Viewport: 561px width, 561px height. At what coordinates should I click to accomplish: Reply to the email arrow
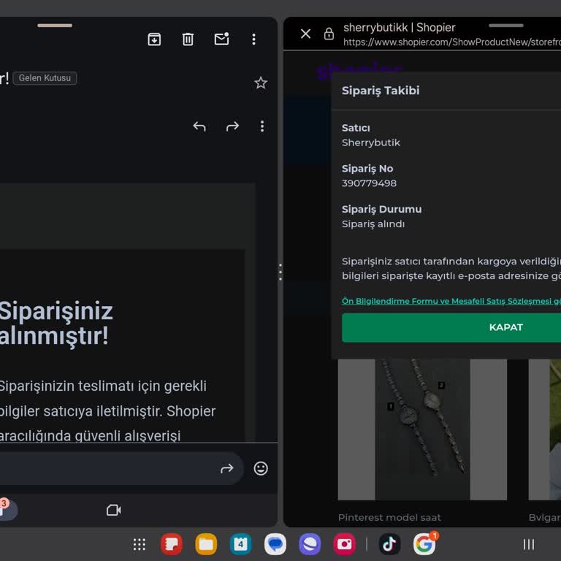point(199,126)
